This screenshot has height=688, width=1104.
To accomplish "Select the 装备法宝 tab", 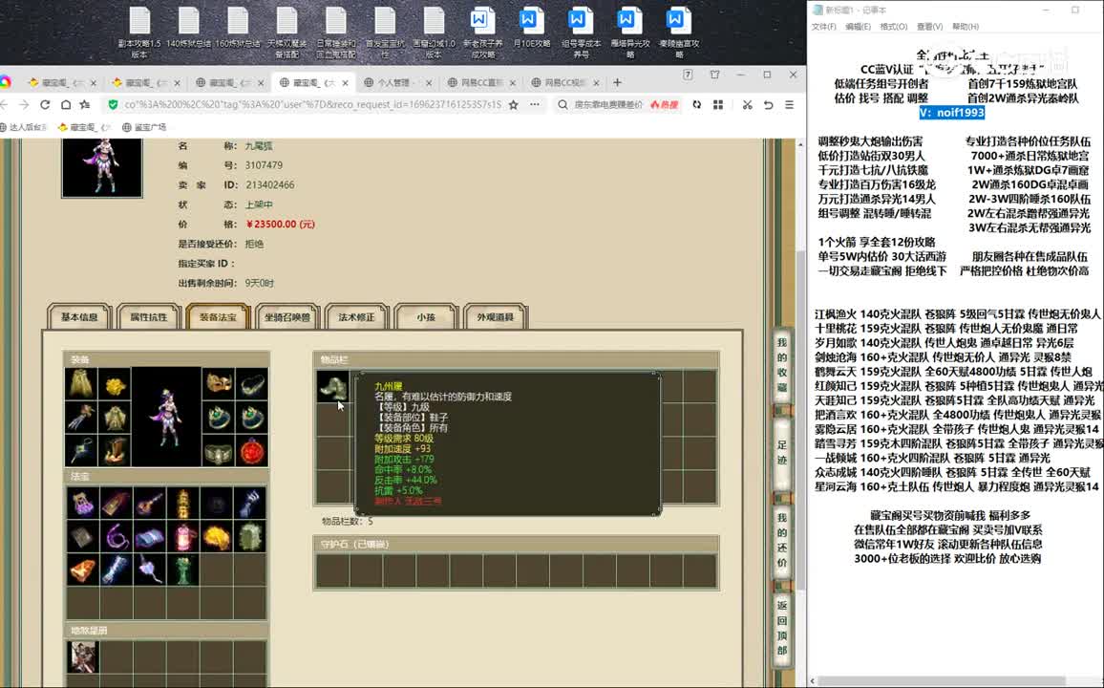I will pos(219,317).
